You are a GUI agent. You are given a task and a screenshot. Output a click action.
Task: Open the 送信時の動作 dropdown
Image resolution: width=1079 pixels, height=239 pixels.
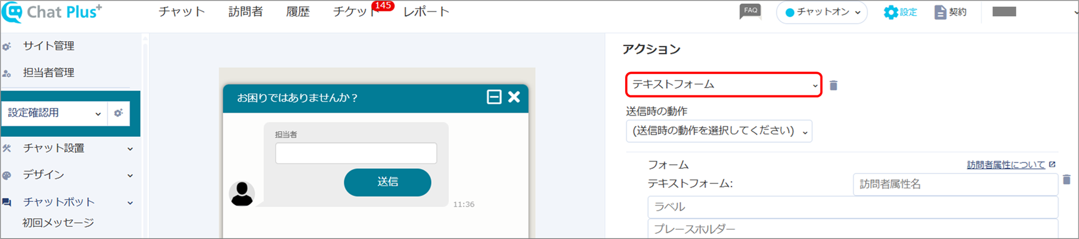click(719, 131)
